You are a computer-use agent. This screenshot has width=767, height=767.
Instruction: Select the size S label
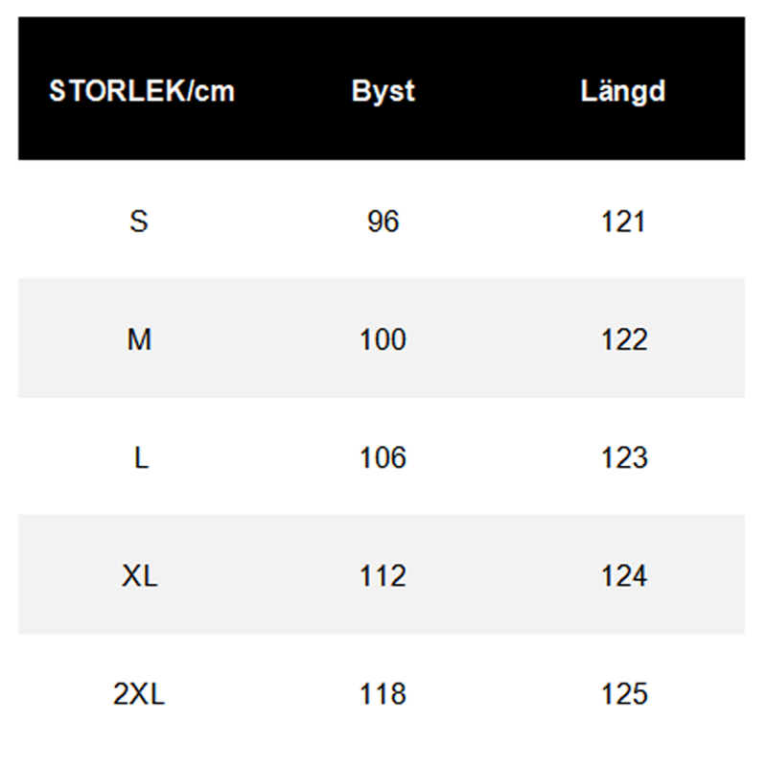coord(140,221)
